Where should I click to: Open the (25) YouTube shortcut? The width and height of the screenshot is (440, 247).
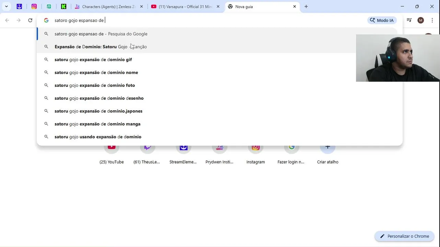coord(112,154)
